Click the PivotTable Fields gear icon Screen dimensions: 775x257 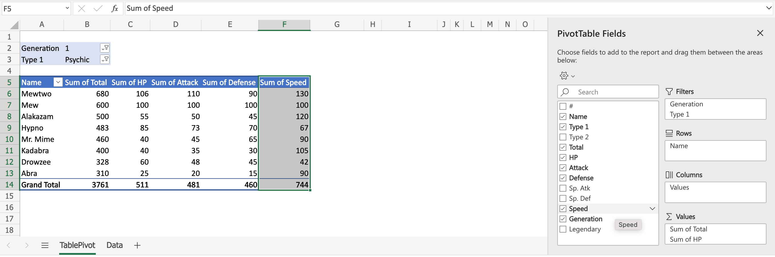coord(564,76)
